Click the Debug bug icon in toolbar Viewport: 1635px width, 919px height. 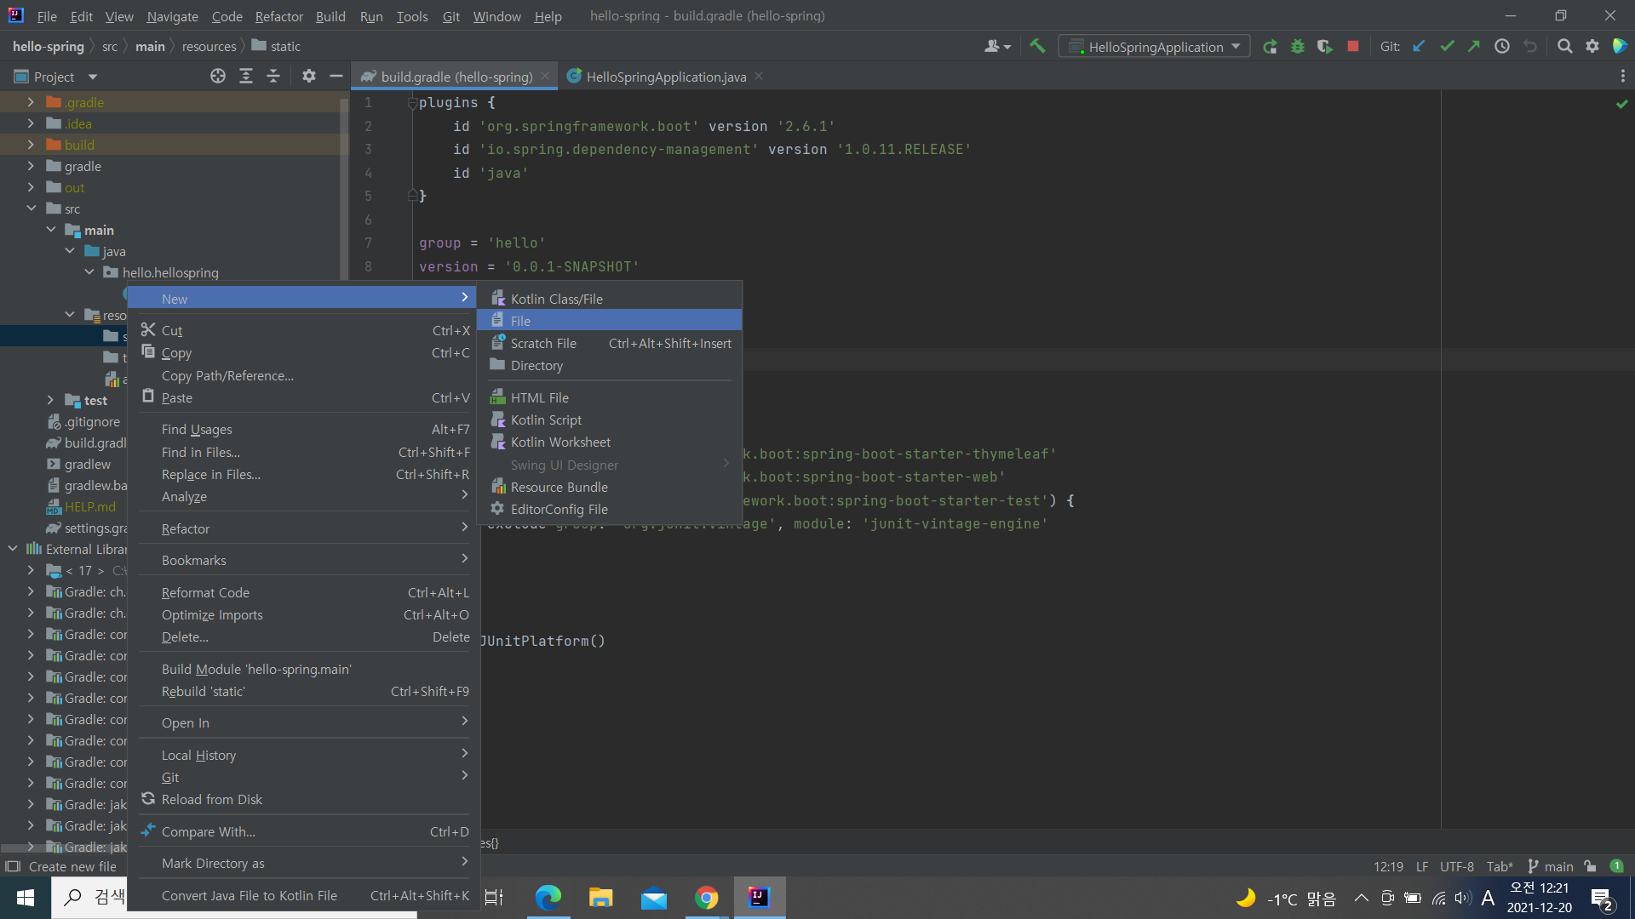click(x=1297, y=47)
